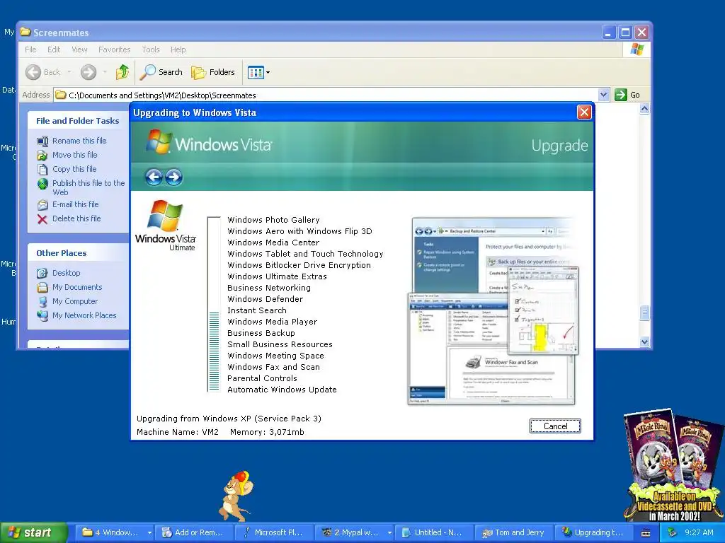This screenshot has width=725, height=543.
Task: Open the Help menu in Screenmates window
Action: (178, 49)
